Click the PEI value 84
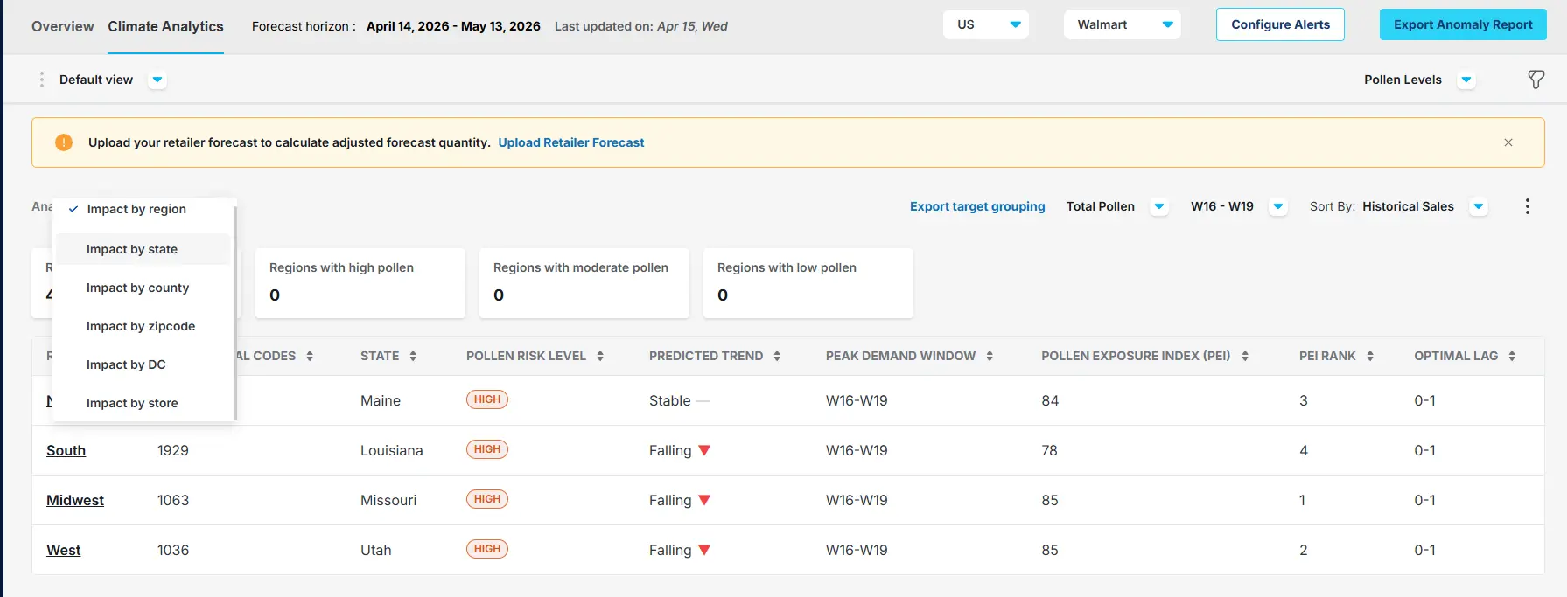The height and width of the screenshot is (597, 1567). [1050, 400]
